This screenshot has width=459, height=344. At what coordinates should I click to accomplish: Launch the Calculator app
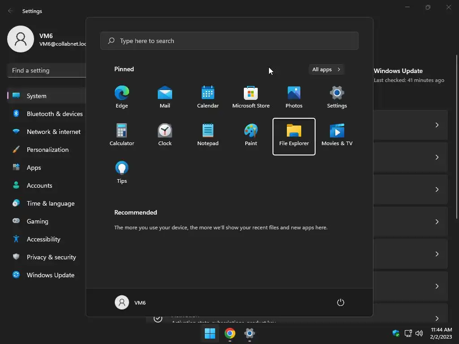click(122, 135)
